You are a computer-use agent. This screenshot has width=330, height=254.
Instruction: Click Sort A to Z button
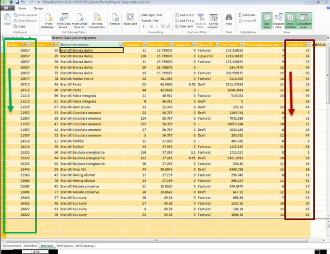tap(184, 15)
